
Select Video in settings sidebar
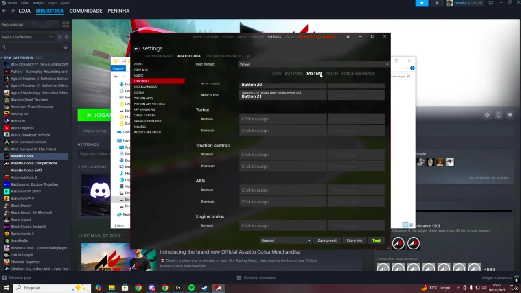click(x=138, y=64)
